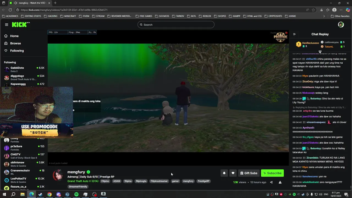Open the CRYPTOSHITS bookmarks folder
The width and height of the screenshot is (352, 198).
click(273, 16)
